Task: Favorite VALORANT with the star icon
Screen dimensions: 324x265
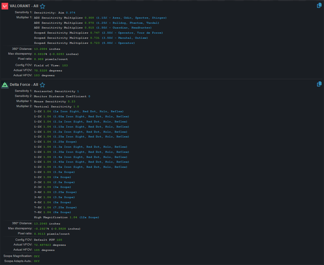Action: point(42,6)
